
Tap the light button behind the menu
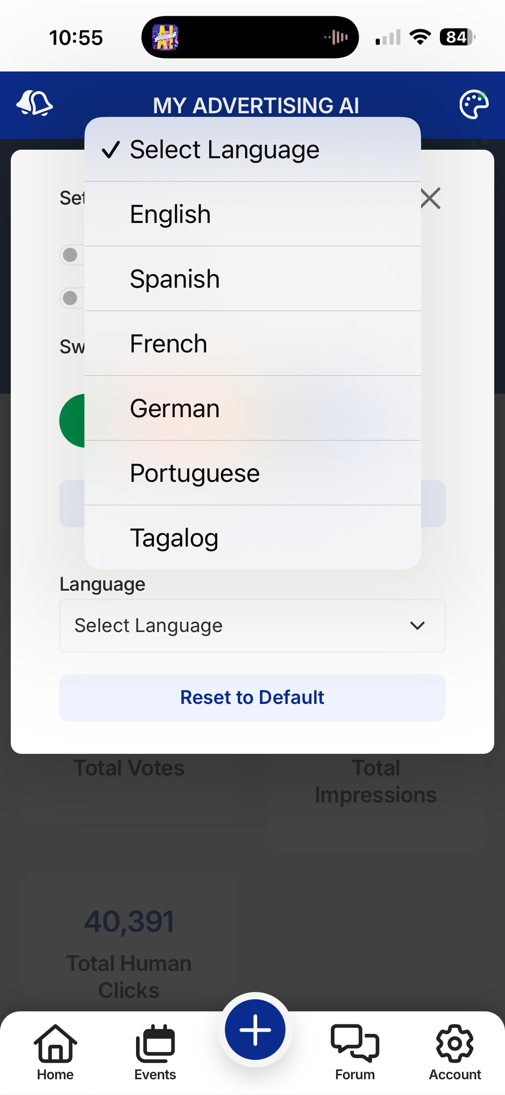[433, 503]
